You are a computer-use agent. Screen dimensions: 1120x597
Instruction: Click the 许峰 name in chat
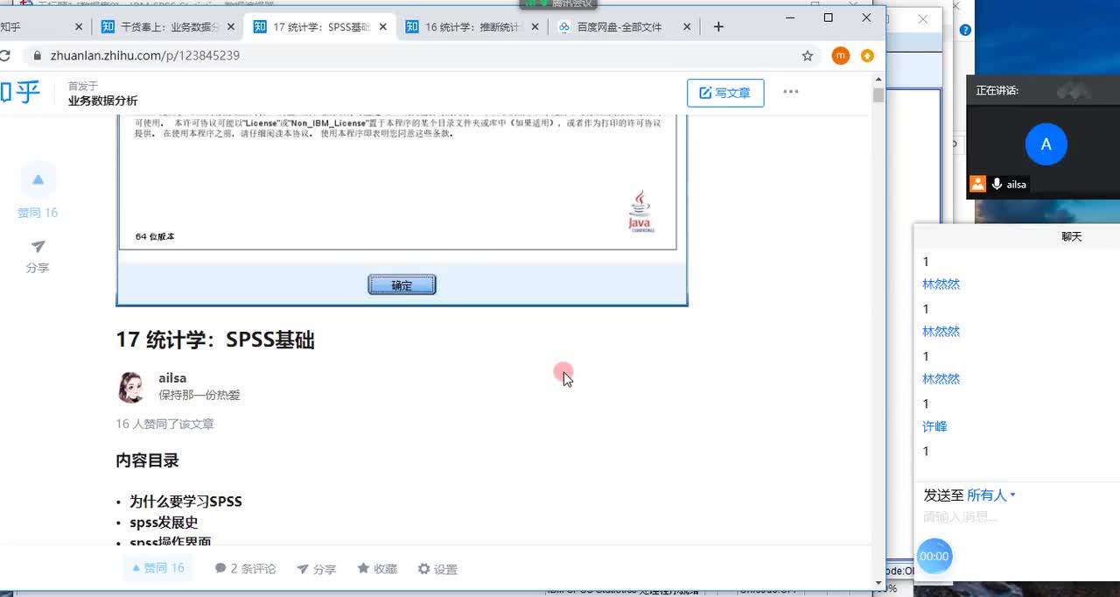(x=935, y=426)
